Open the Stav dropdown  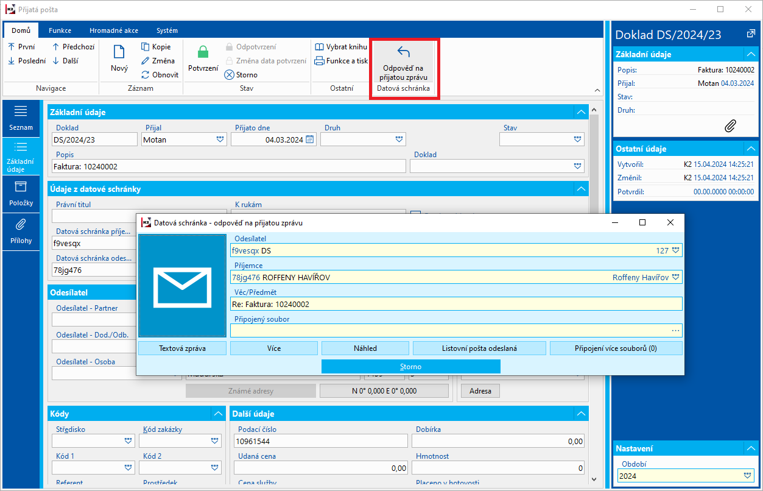(577, 139)
